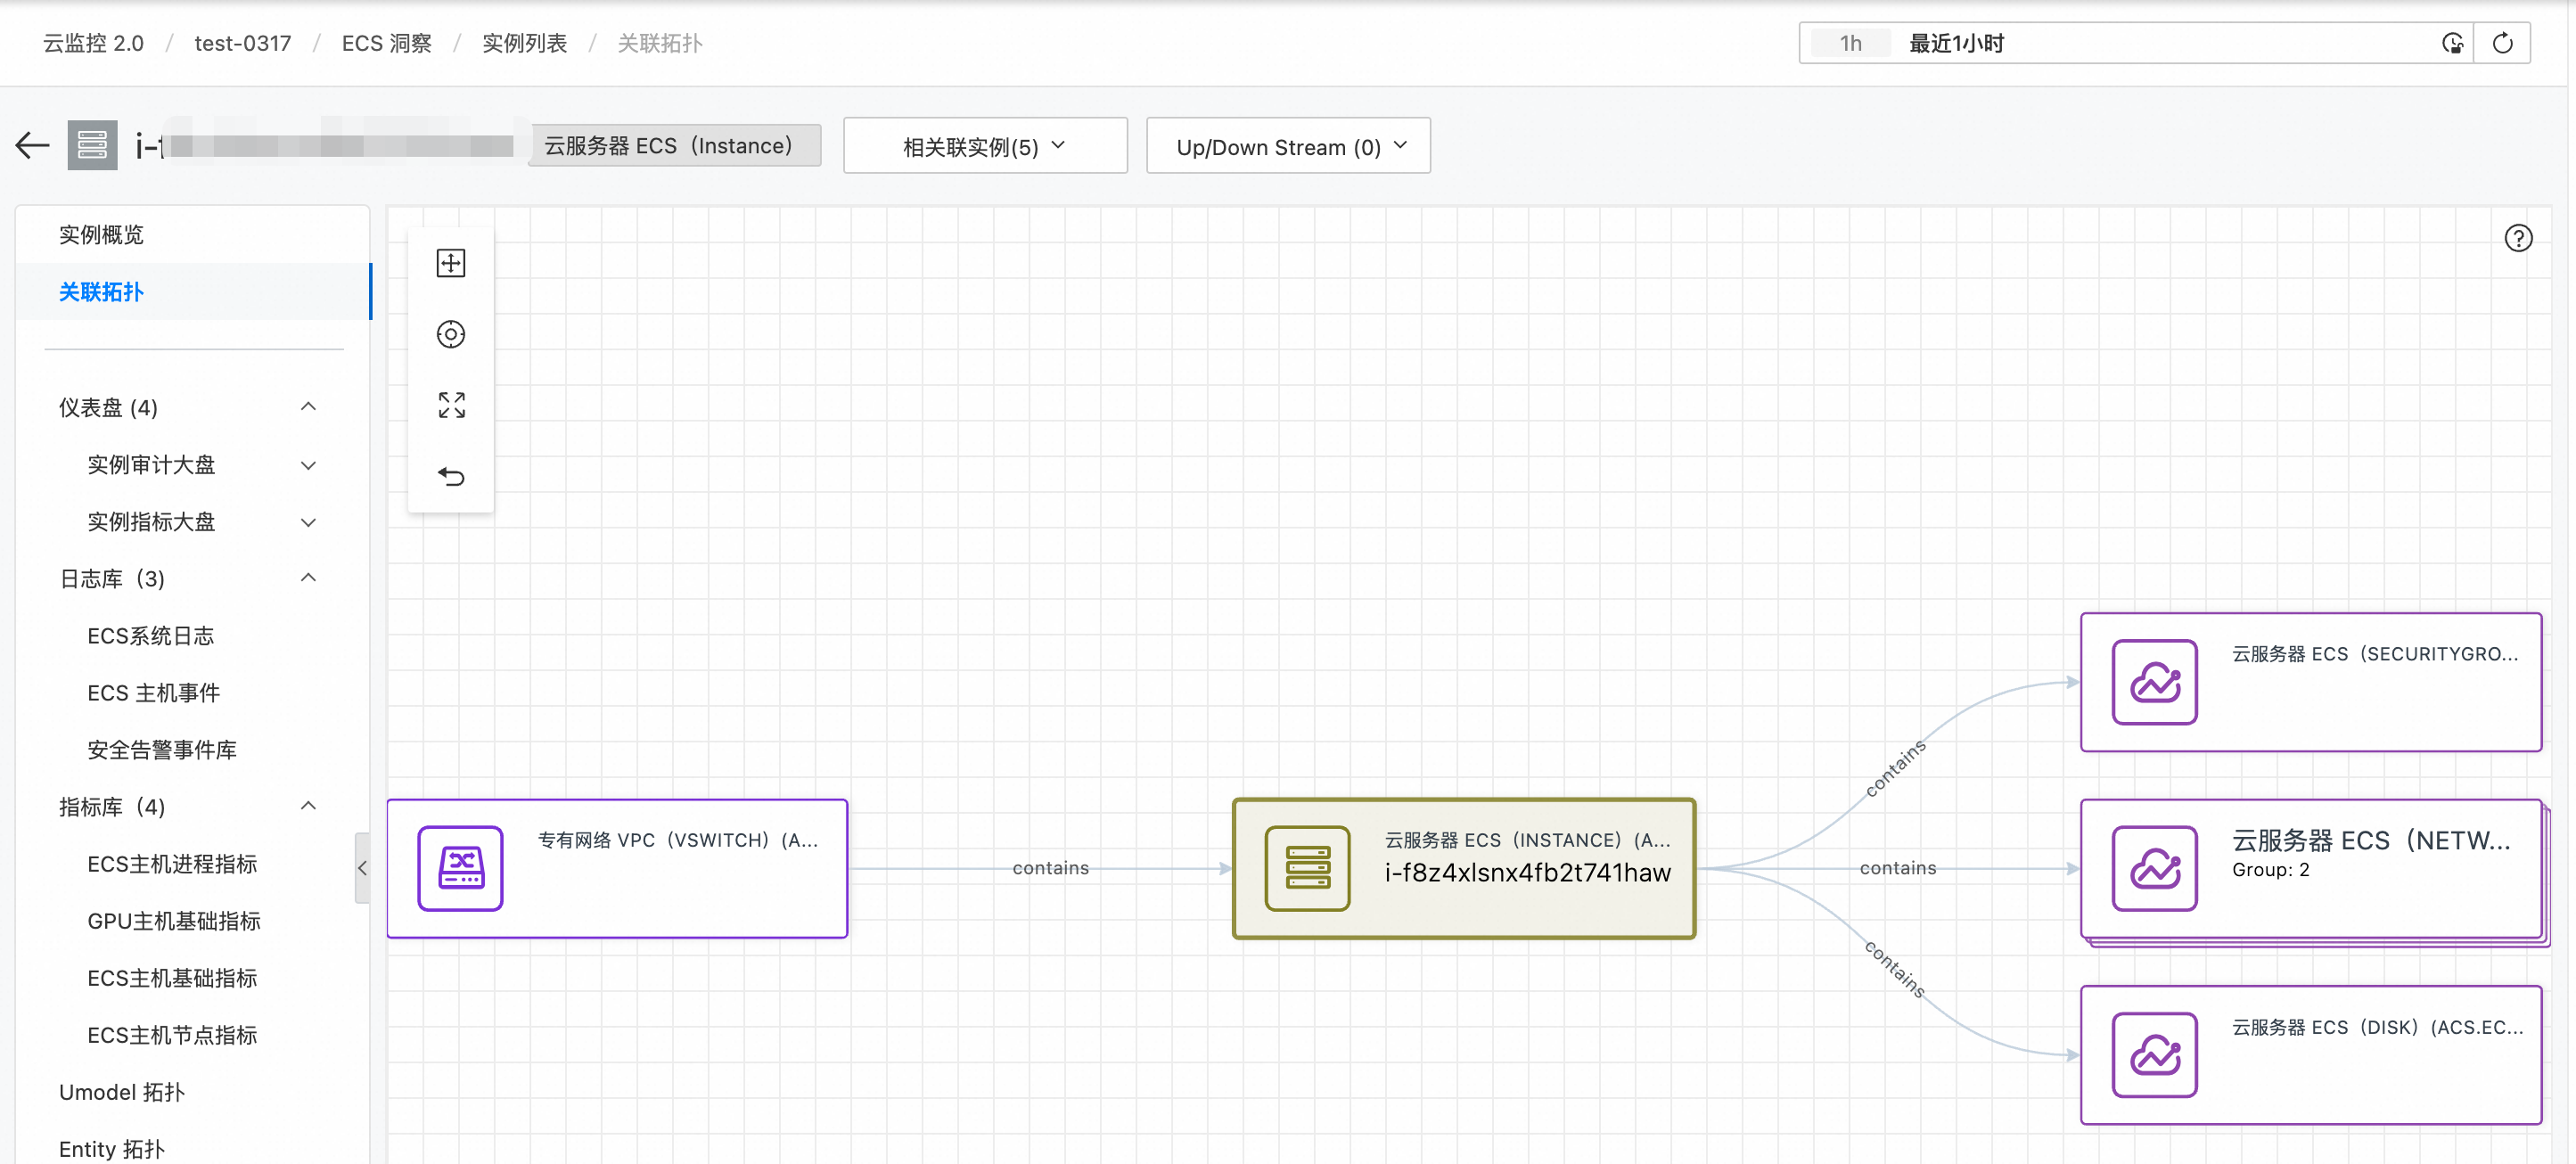Go to test-0317 breadcrumb
Screen dimensions: 2576x1164
tap(243, 43)
